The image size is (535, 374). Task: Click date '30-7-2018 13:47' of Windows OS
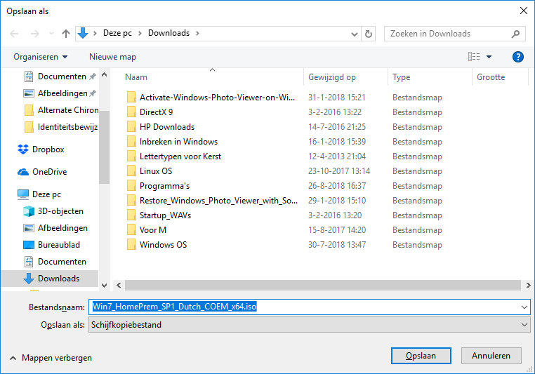(337, 245)
